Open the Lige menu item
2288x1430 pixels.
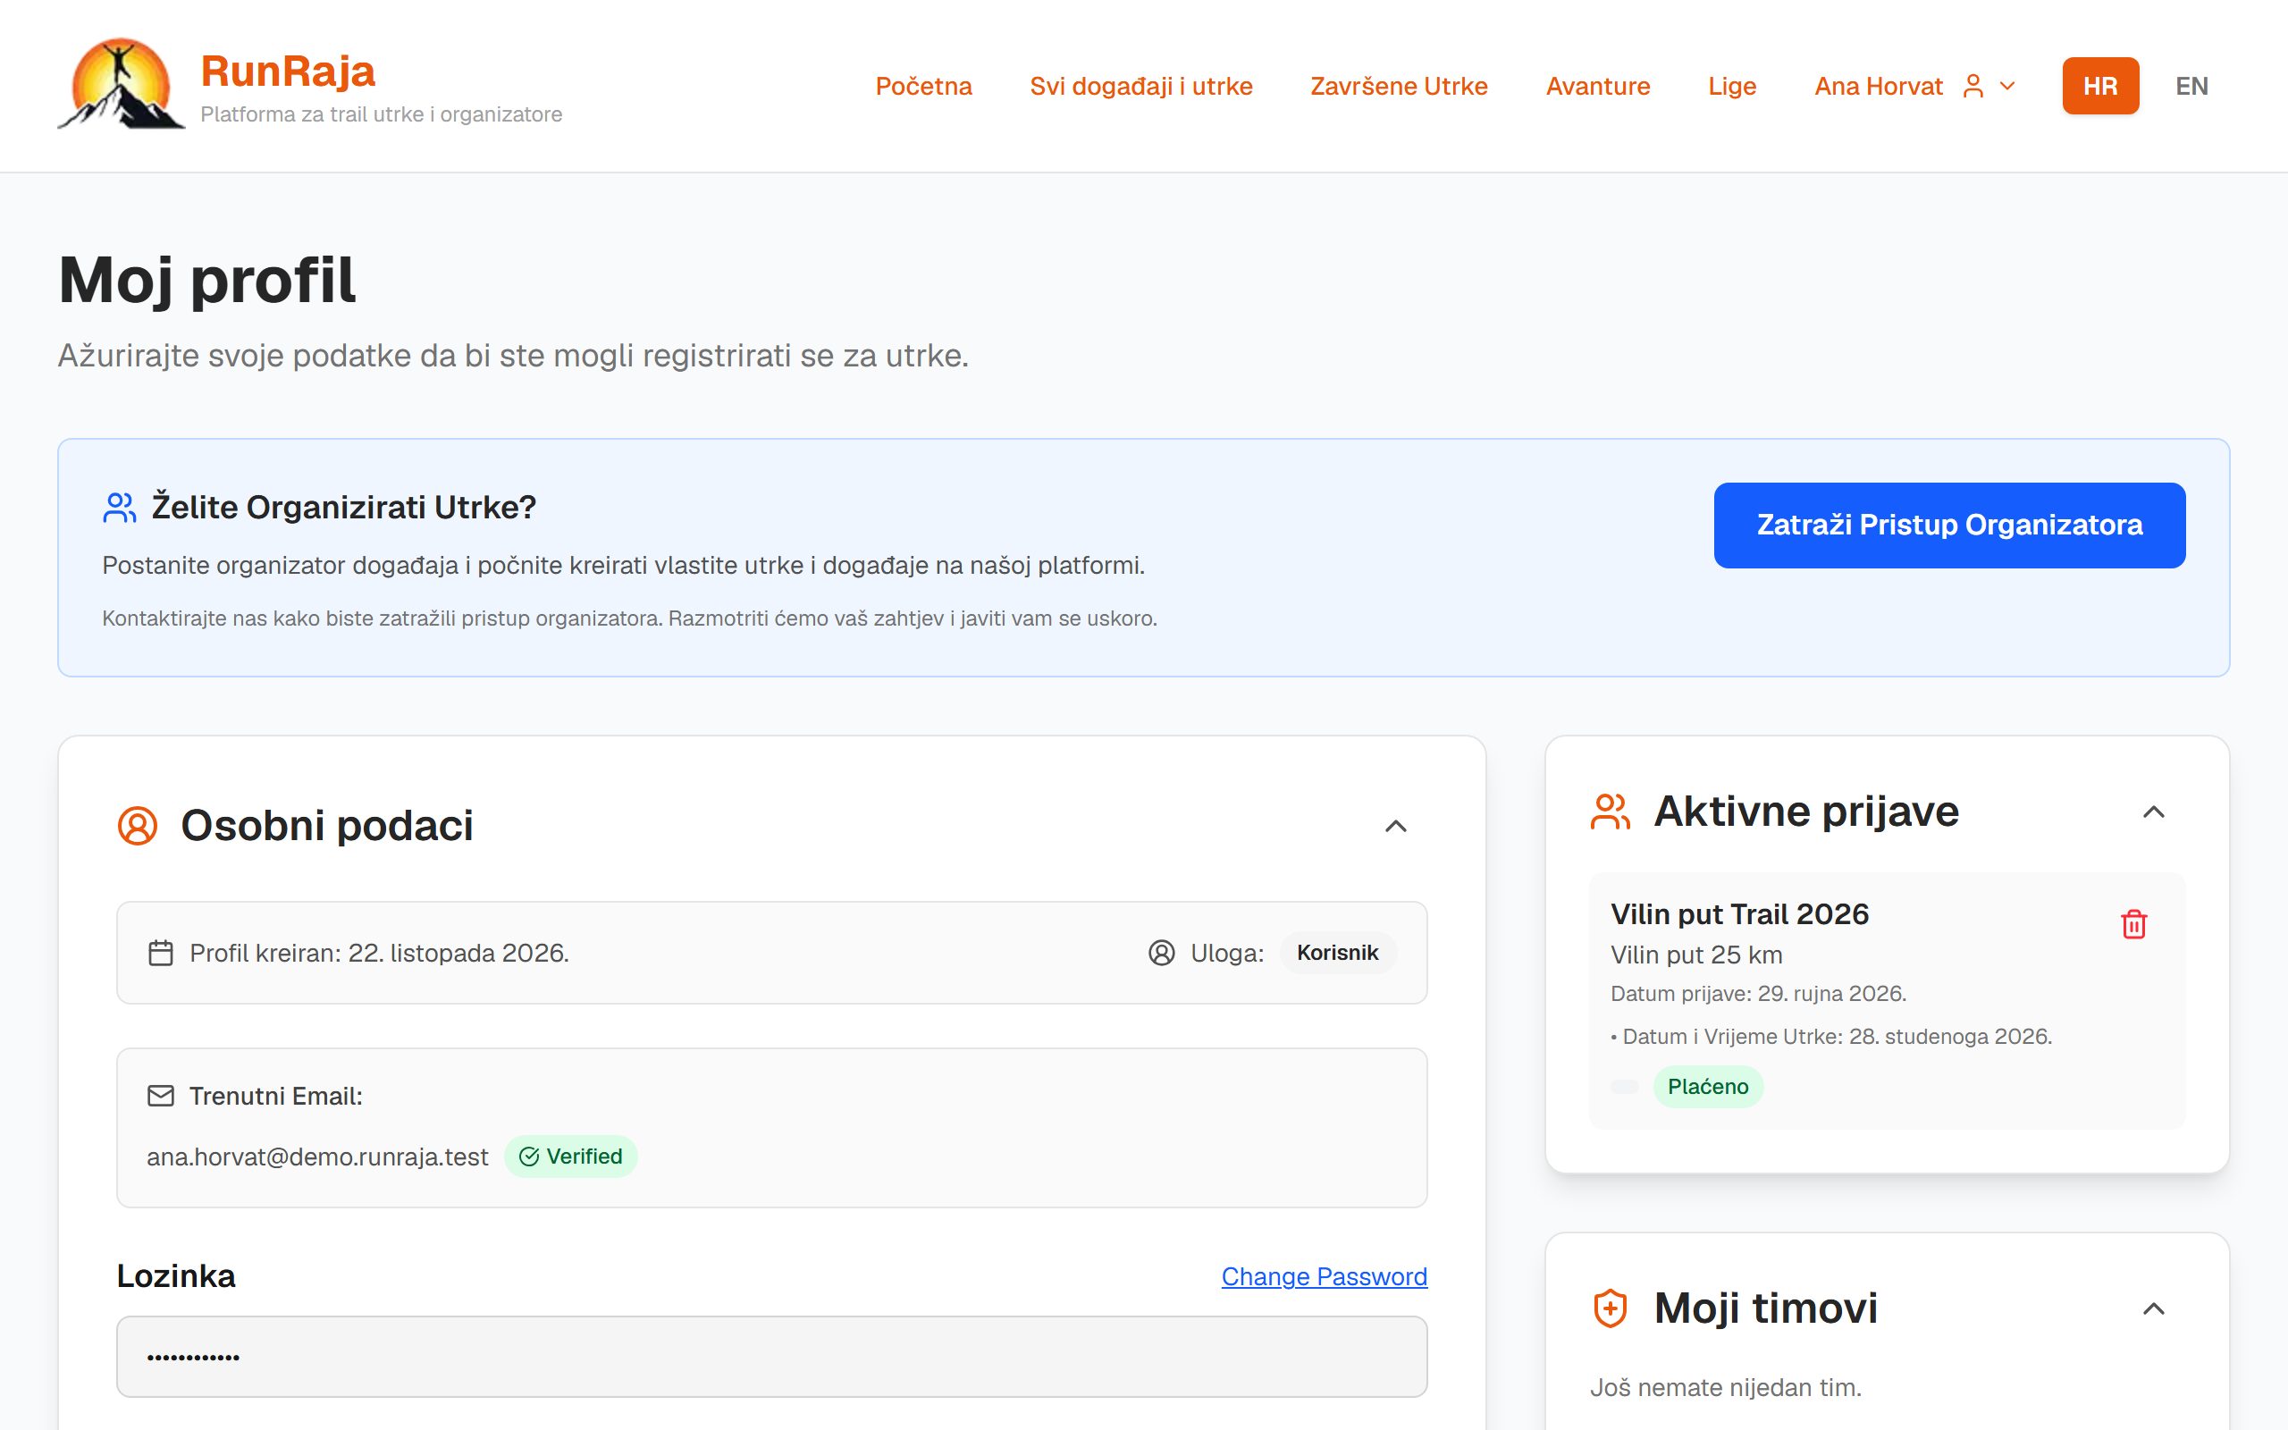[1731, 86]
